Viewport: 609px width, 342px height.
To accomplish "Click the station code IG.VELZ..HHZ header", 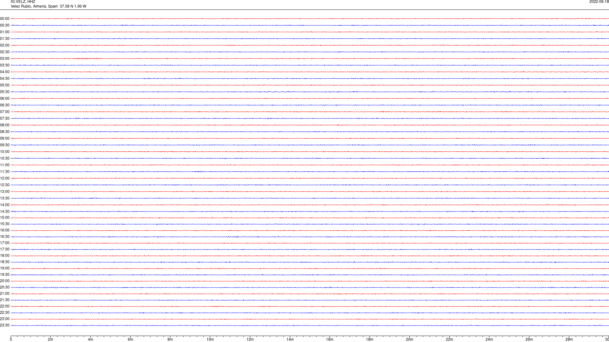I will 23,2.
